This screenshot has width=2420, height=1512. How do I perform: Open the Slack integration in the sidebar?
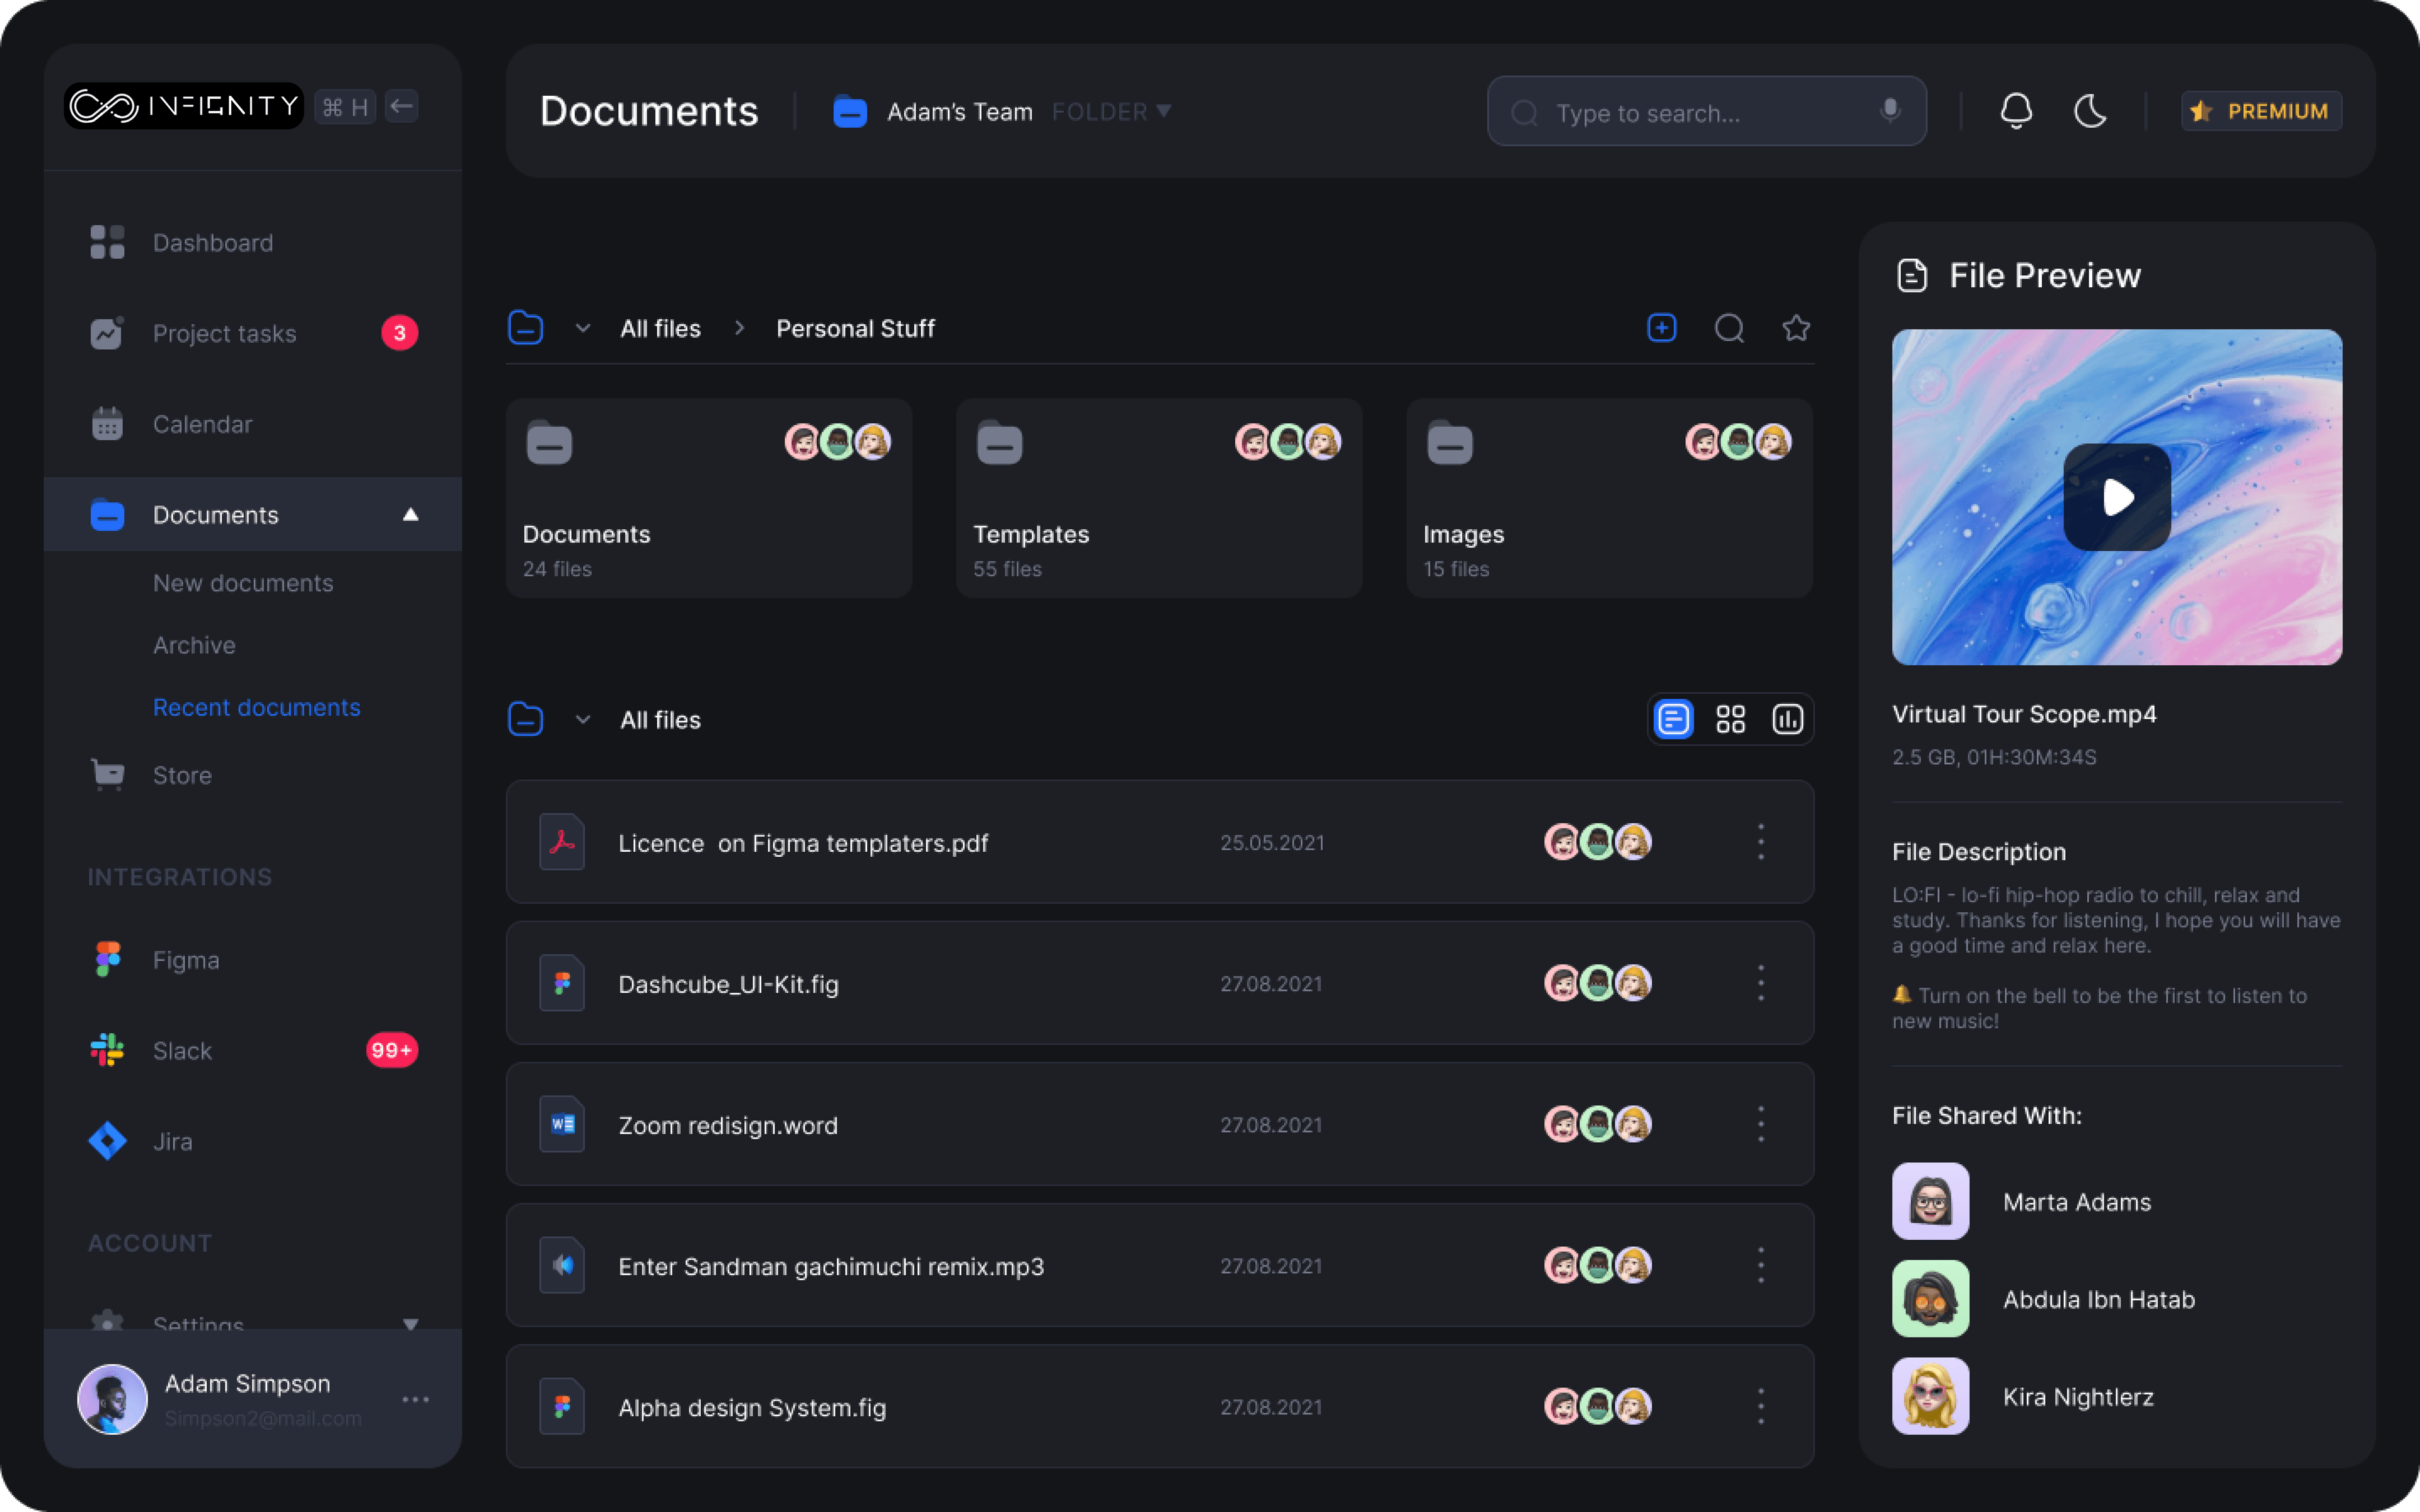coord(182,1051)
